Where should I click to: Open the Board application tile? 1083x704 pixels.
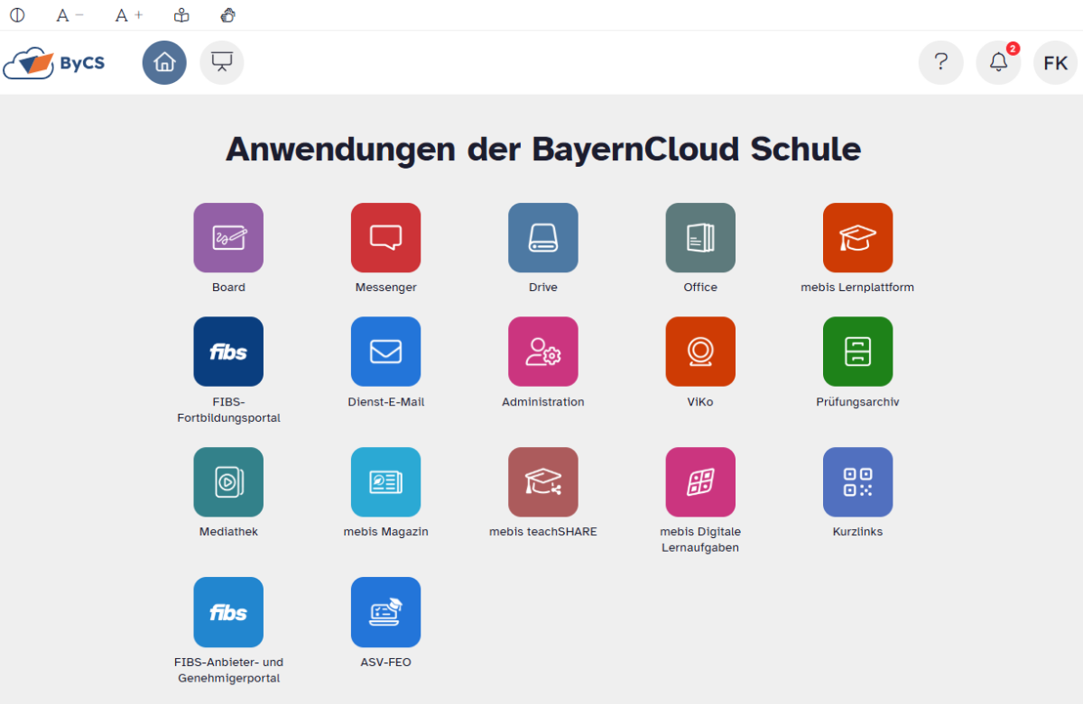tap(228, 238)
